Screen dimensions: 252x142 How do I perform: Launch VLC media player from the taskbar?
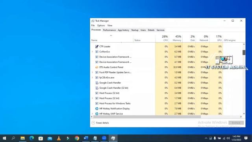click(x=59, y=138)
